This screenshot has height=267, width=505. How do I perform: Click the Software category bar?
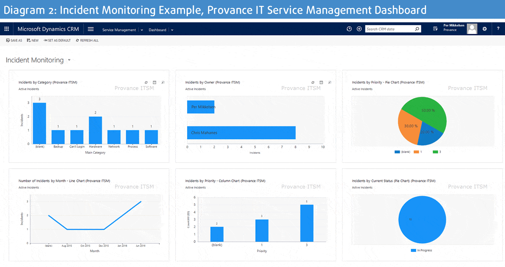tap(151, 137)
